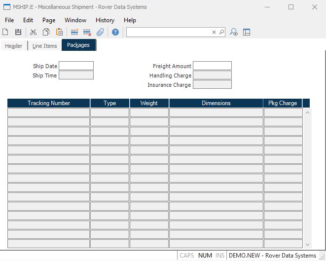Viewport: 326px width, 261px height.
Task: Click the Paste clipboard icon
Action: tap(59, 32)
